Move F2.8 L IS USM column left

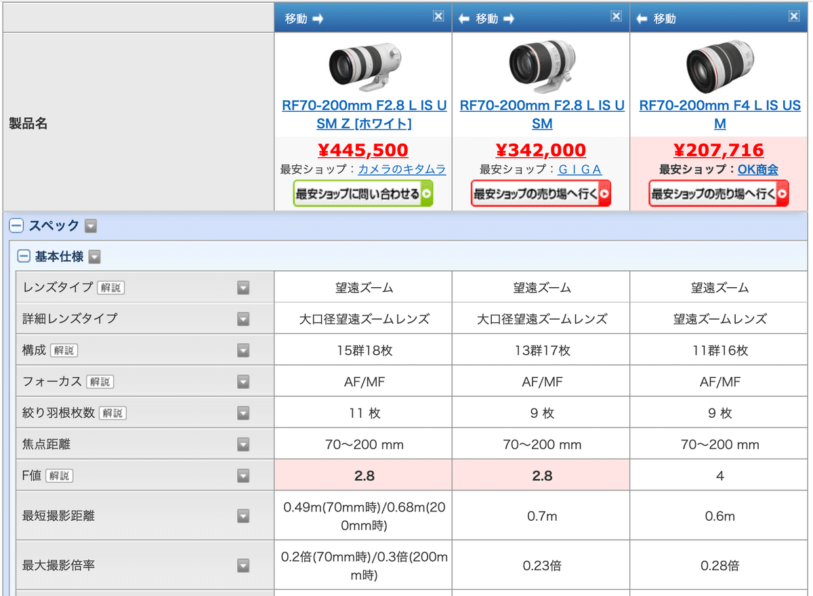(x=464, y=19)
